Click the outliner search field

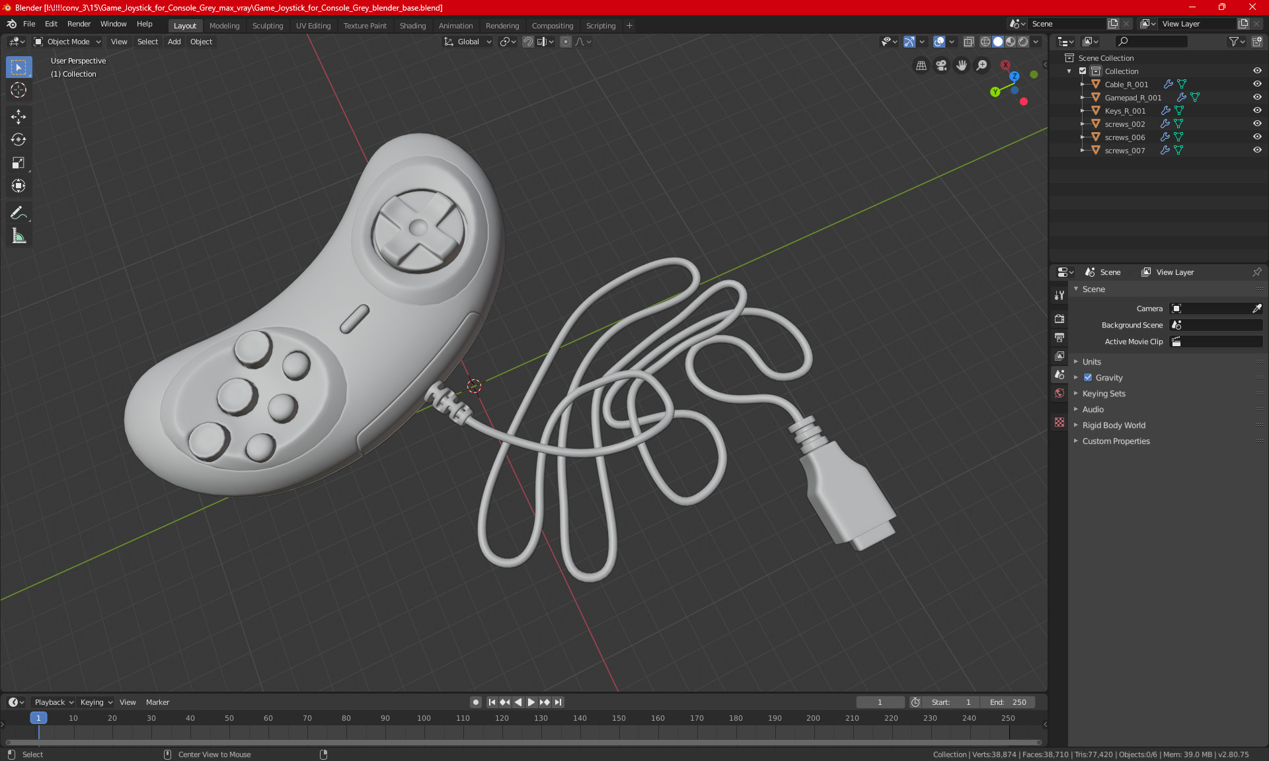(1151, 42)
